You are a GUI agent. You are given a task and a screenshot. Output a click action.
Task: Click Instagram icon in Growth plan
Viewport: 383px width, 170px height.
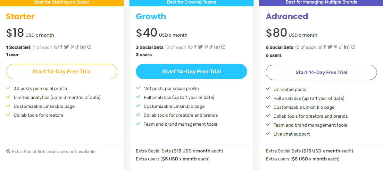[x=190, y=47]
